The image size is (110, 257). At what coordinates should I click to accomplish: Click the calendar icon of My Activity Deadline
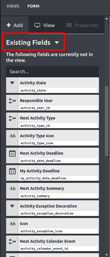click(12, 171)
